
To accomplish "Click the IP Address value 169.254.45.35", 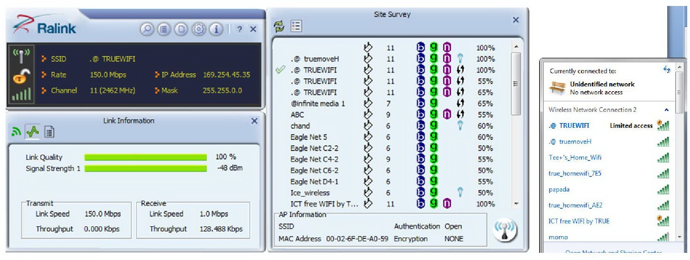I will 226,74.
